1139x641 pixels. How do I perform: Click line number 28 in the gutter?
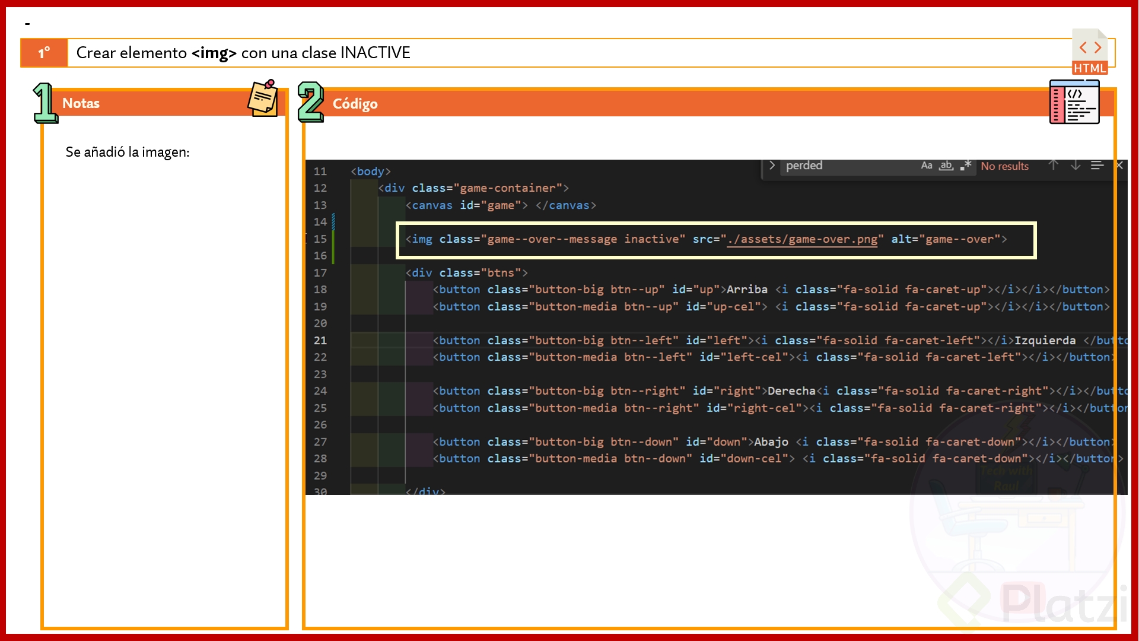[320, 459]
